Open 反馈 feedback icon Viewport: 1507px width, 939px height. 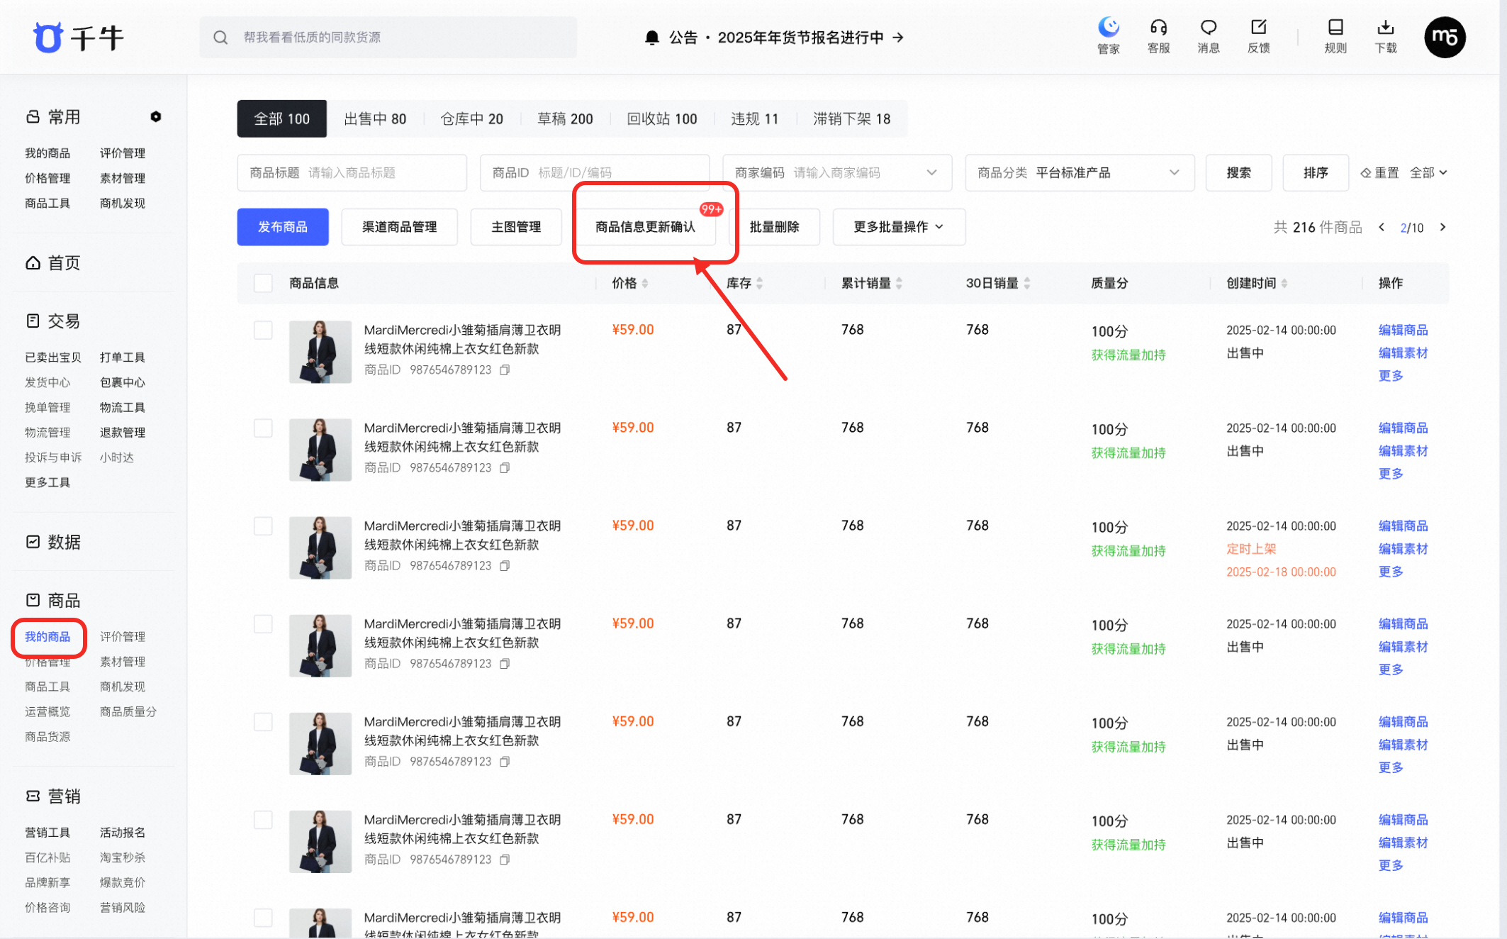[1258, 28]
